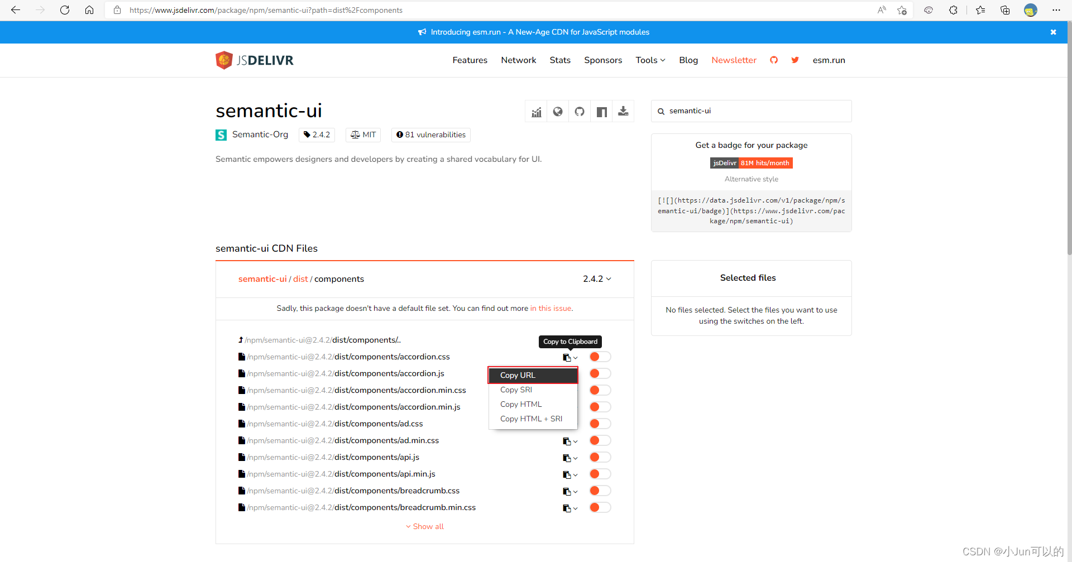Select Copy URL from the menu
This screenshot has height=562, width=1072.
point(533,375)
